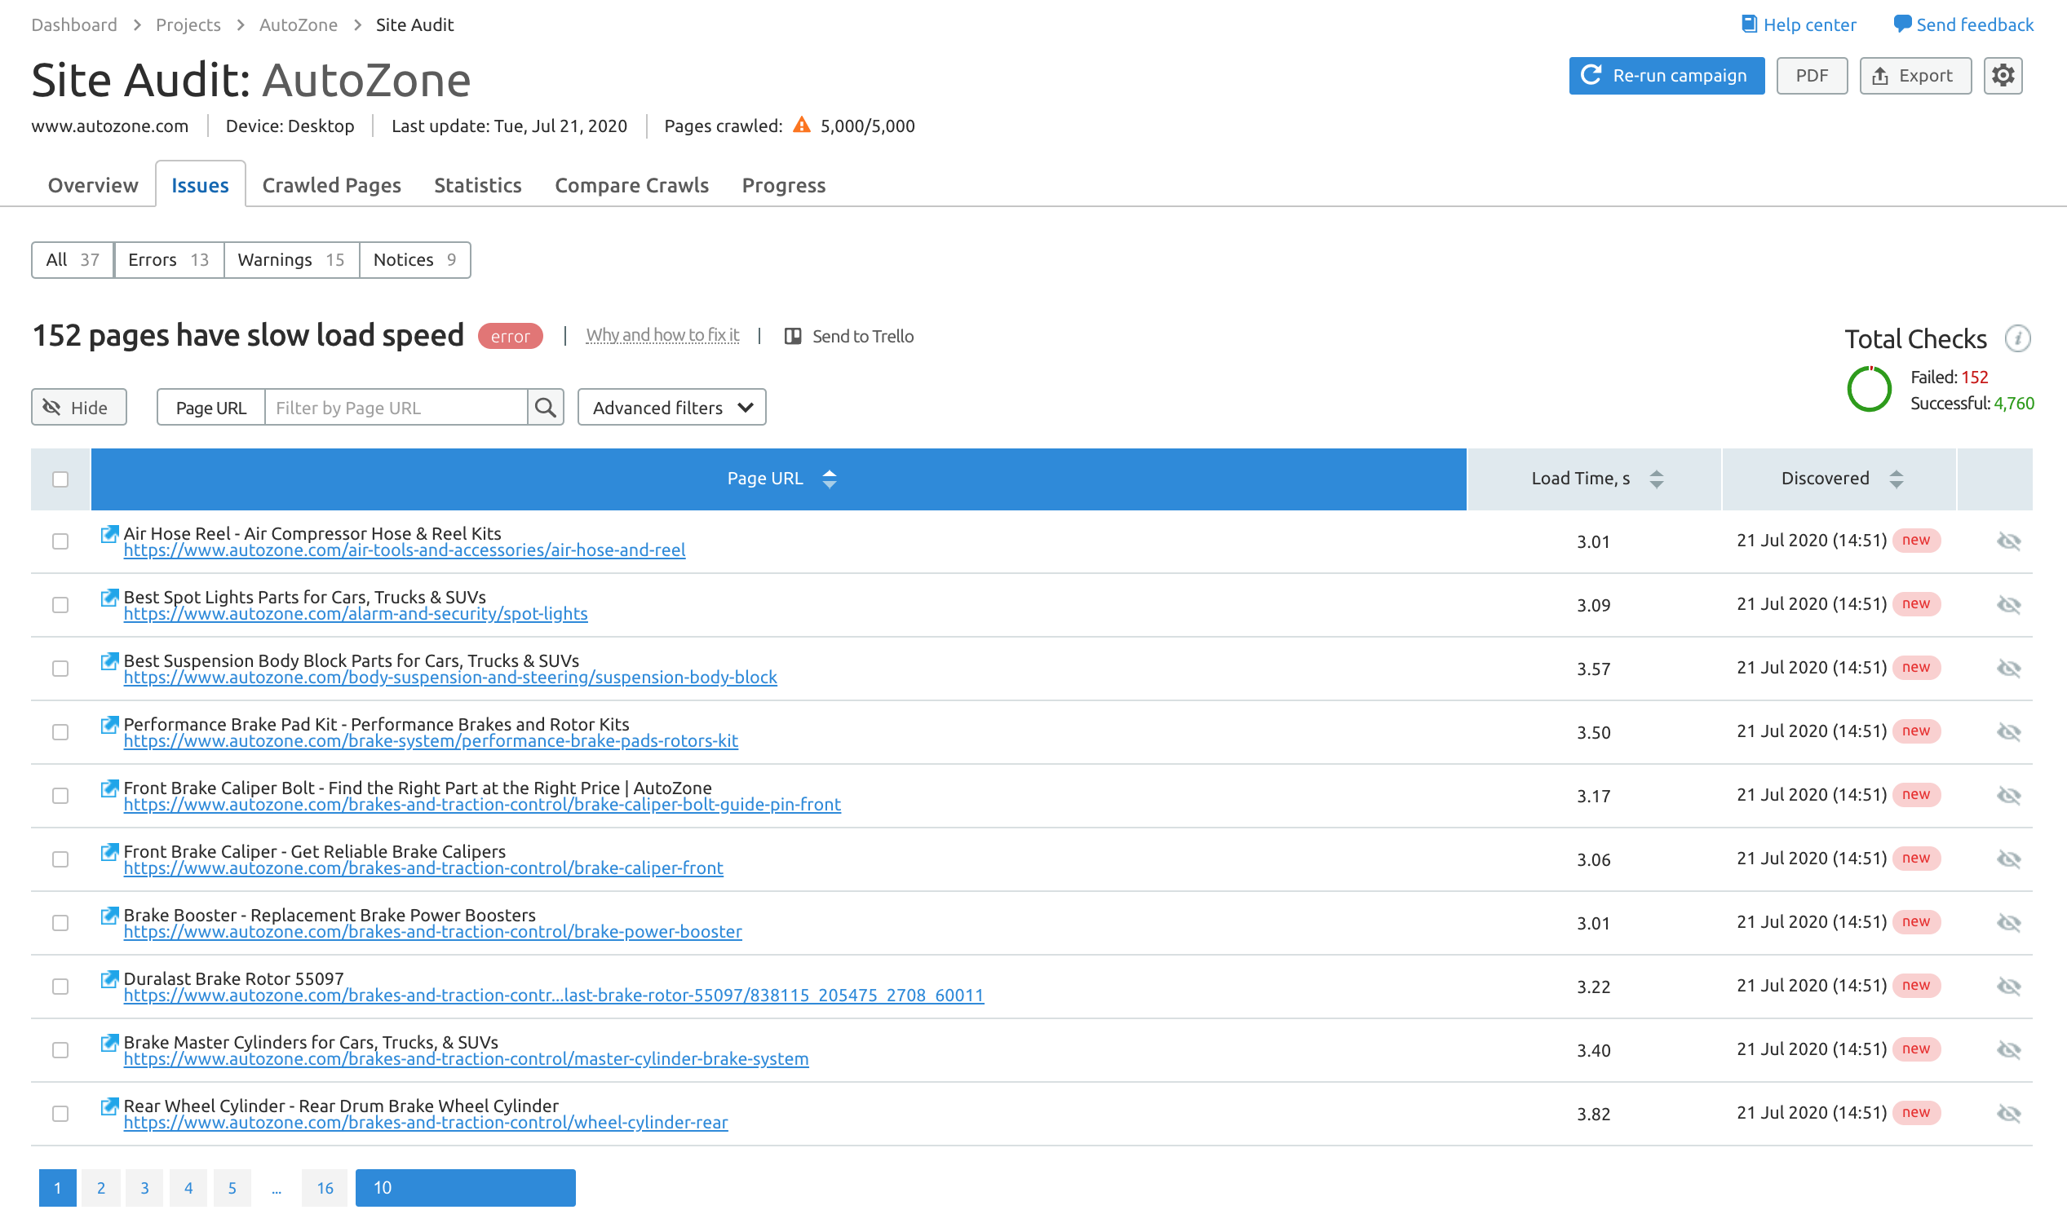Screen dimensions: 2067x1223
Task: Switch to the Crawled Pages tab
Action: coord(331,184)
